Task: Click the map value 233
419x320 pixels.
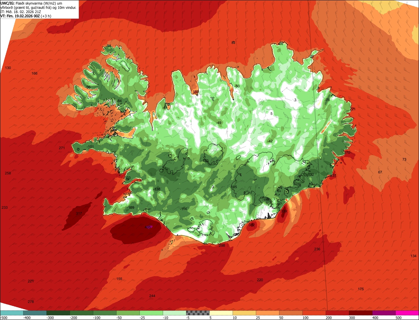Action: pos(5,207)
